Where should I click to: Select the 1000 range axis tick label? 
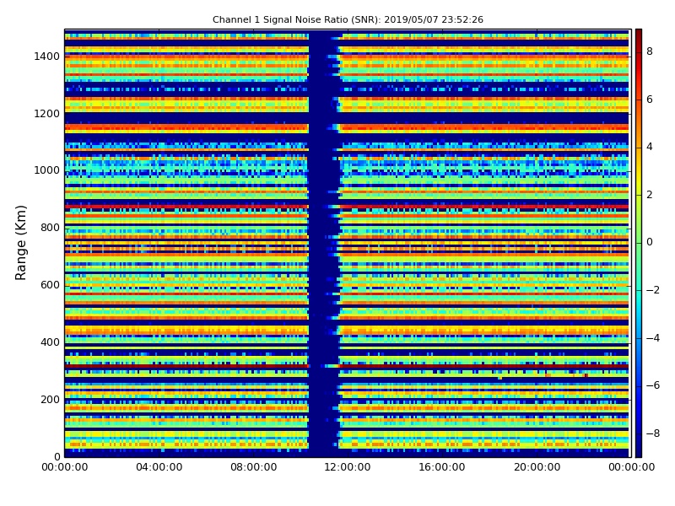pyautogui.click(x=47, y=170)
